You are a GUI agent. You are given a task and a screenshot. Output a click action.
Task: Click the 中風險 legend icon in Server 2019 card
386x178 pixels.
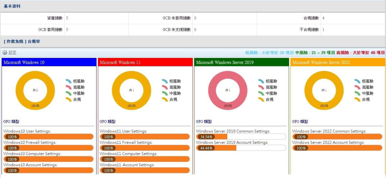coord(261,93)
